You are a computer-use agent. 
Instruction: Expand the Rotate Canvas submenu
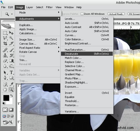point(38,52)
